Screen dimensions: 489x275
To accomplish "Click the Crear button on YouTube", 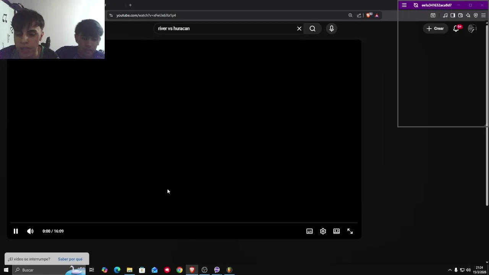I will coord(435,28).
